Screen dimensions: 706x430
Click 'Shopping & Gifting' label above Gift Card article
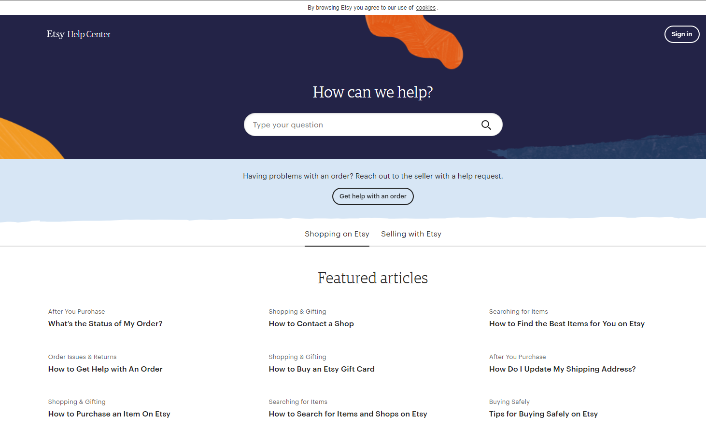297,357
